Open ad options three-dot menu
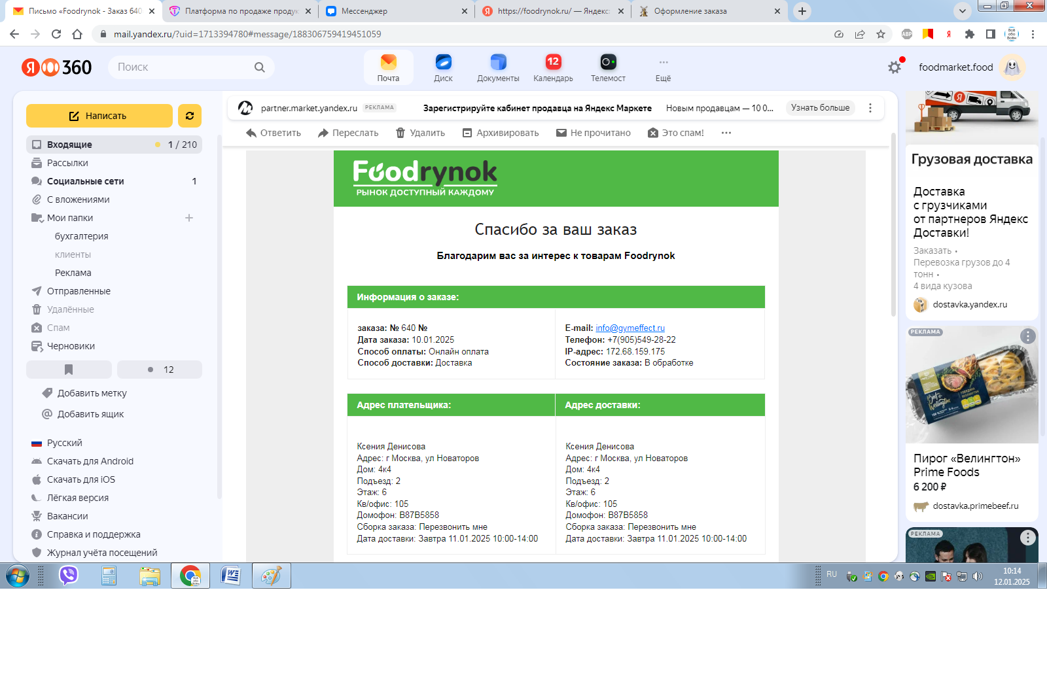 (870, 108)
